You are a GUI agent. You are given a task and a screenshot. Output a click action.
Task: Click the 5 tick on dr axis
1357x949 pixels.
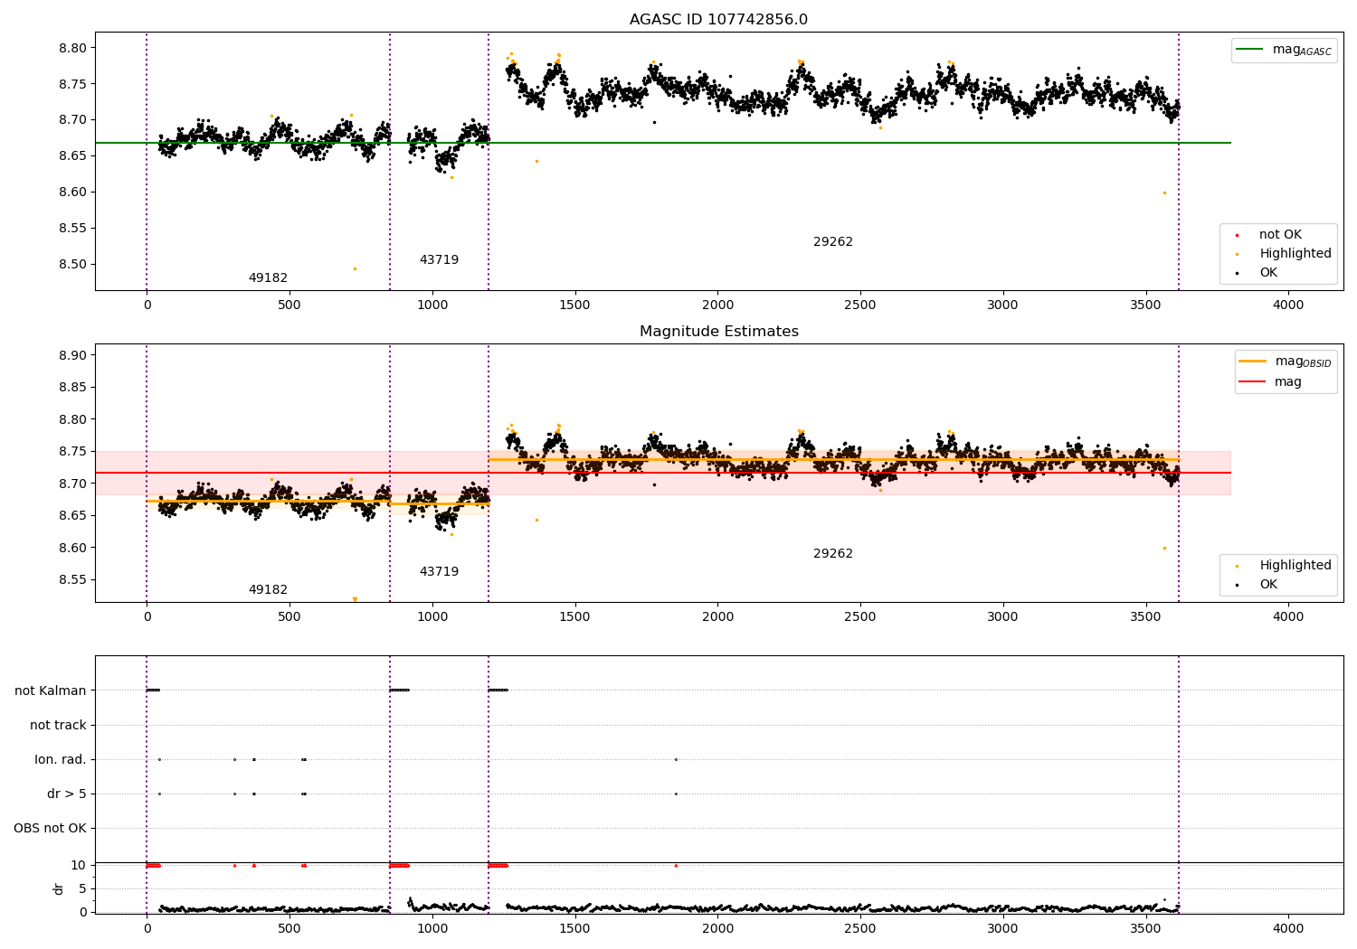click(x=83, y=889)
